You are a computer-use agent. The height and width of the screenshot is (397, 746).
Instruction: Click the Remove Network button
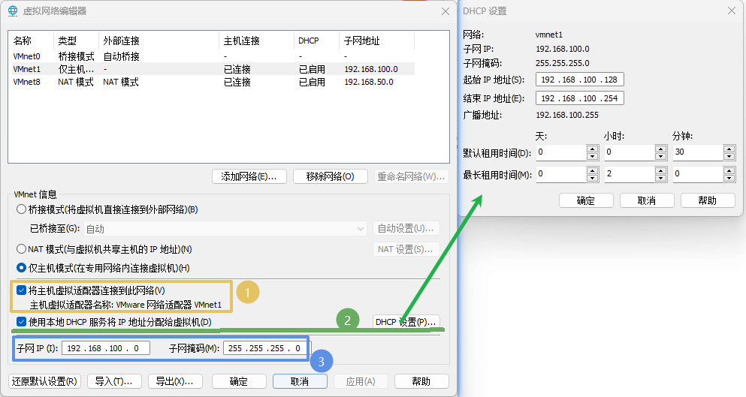330,176
